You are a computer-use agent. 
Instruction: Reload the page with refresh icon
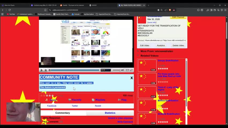tap(10, 10)
